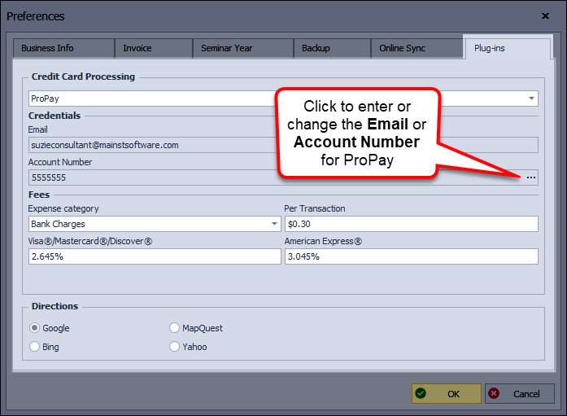Open the Seminar Year tab

(x=243, y=48)
